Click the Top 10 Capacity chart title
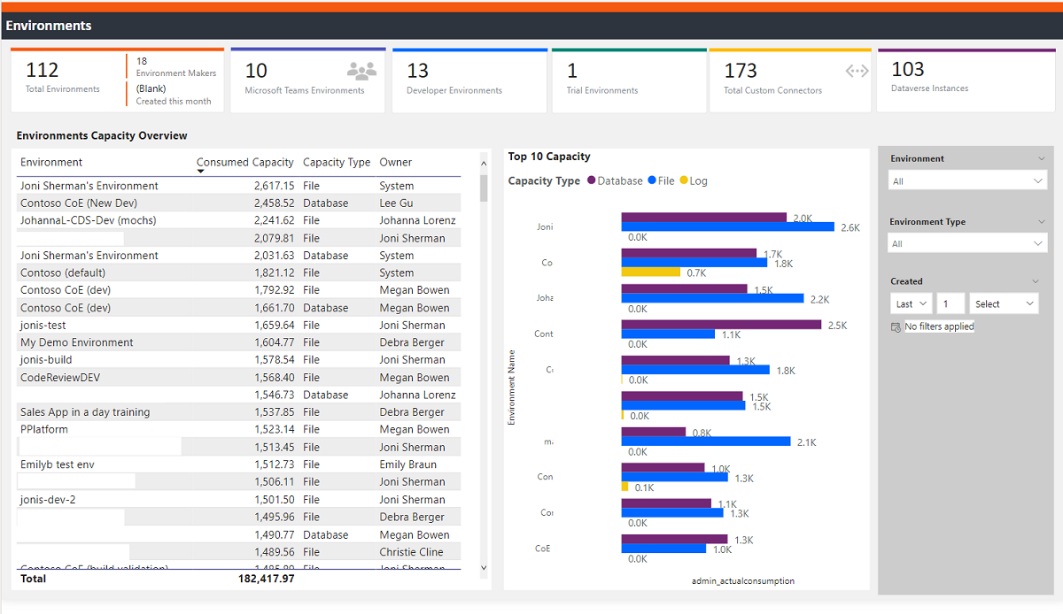Screen dimensions: 1063x614 point(549,157)
